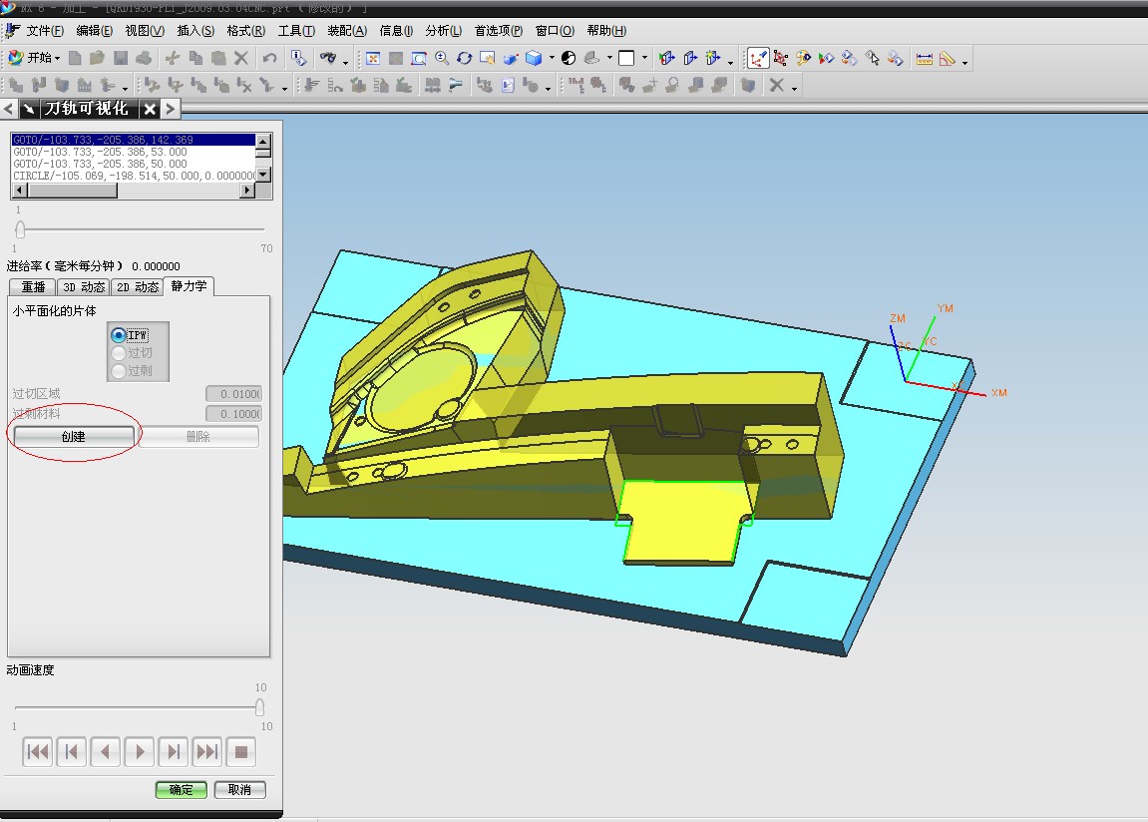The width and height of the screenshot is (1148, 822).
Task: Open the 插入(S) menu
Action: (x=195, y=31)
